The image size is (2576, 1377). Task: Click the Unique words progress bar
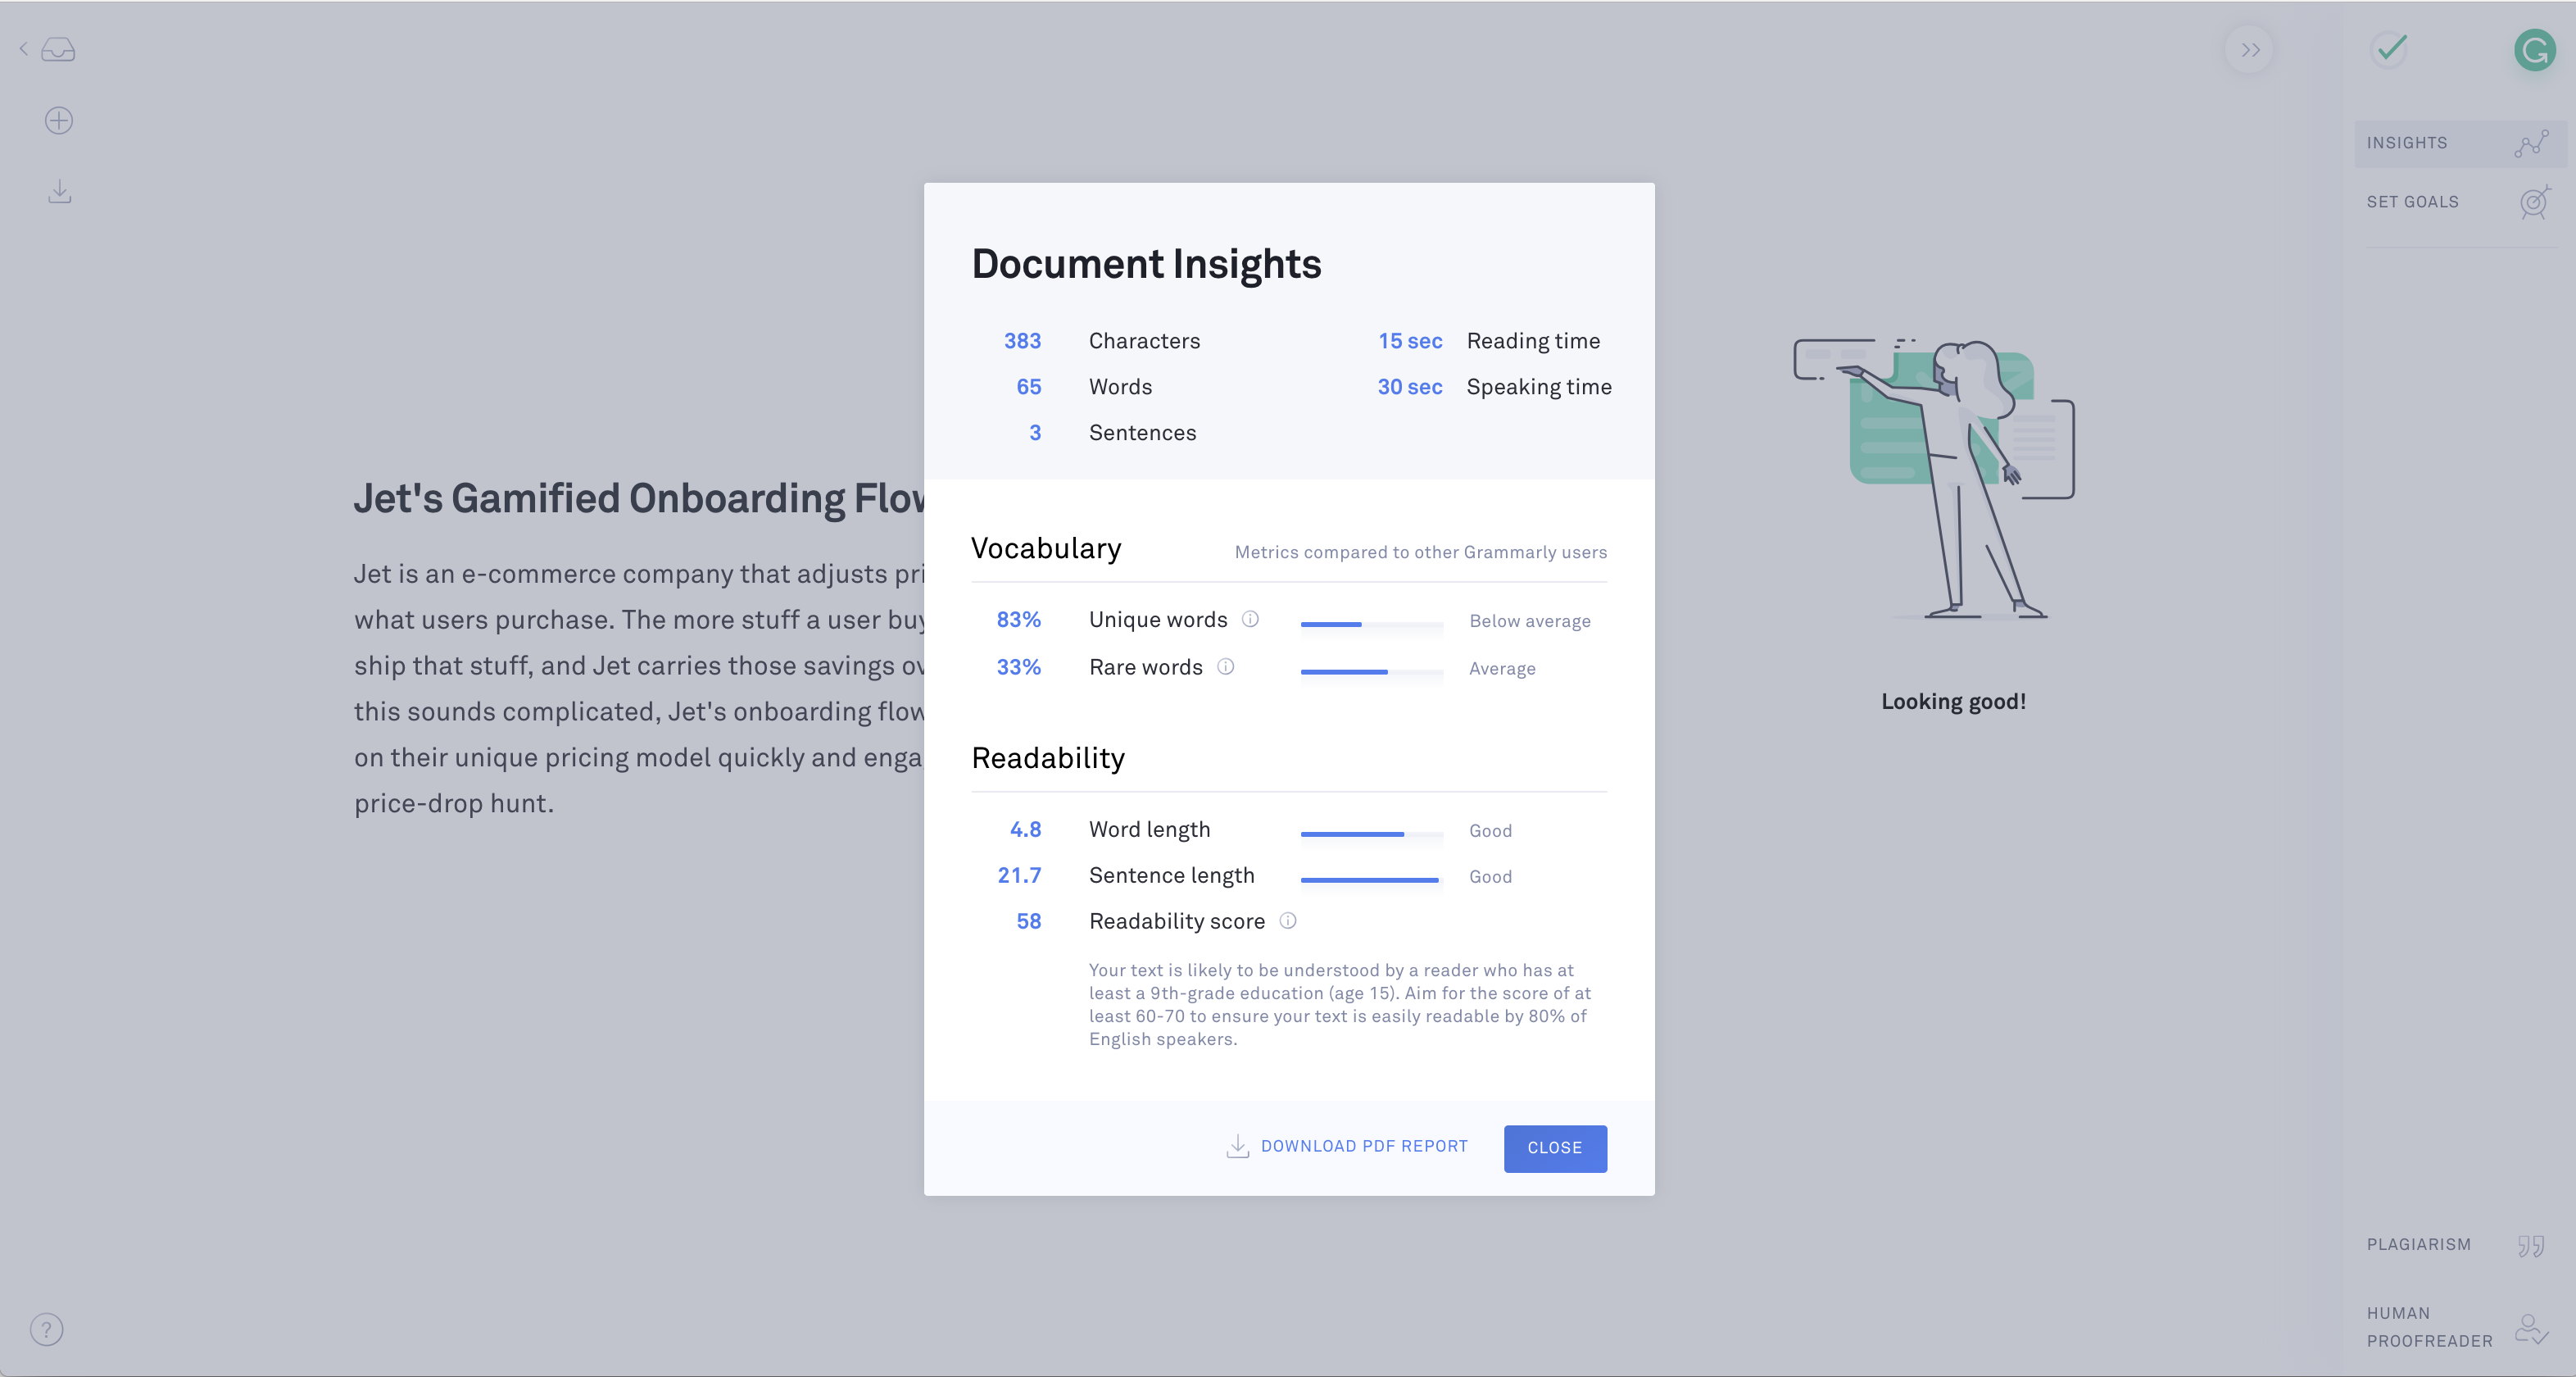[x=1371, y=624]
